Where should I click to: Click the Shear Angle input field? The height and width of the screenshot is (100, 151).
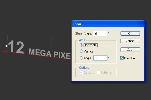point(100,33)
